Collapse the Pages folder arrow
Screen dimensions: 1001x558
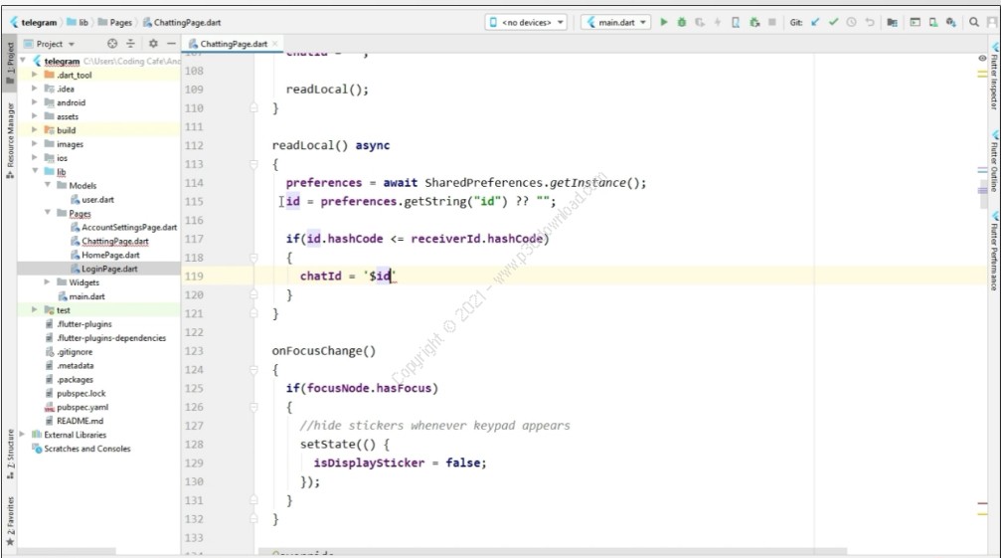48,213
